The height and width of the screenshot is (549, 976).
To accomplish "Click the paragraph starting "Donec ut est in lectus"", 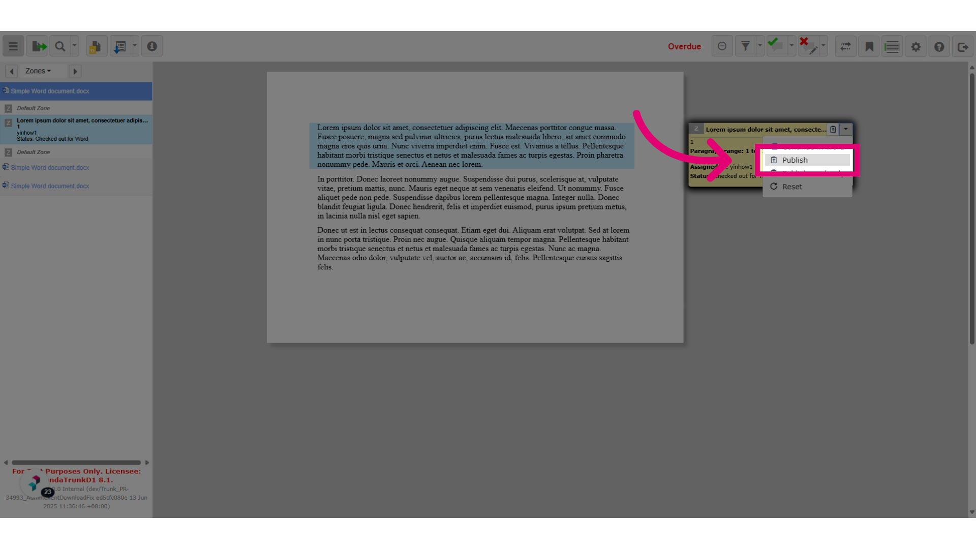I will point(474,249).
